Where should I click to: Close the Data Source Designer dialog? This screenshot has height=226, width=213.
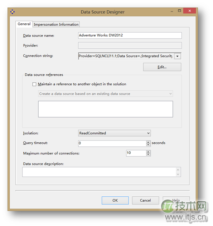coord(190,11)
